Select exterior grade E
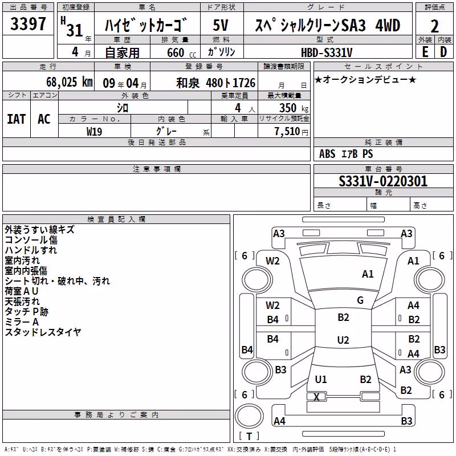 point(425,52)
